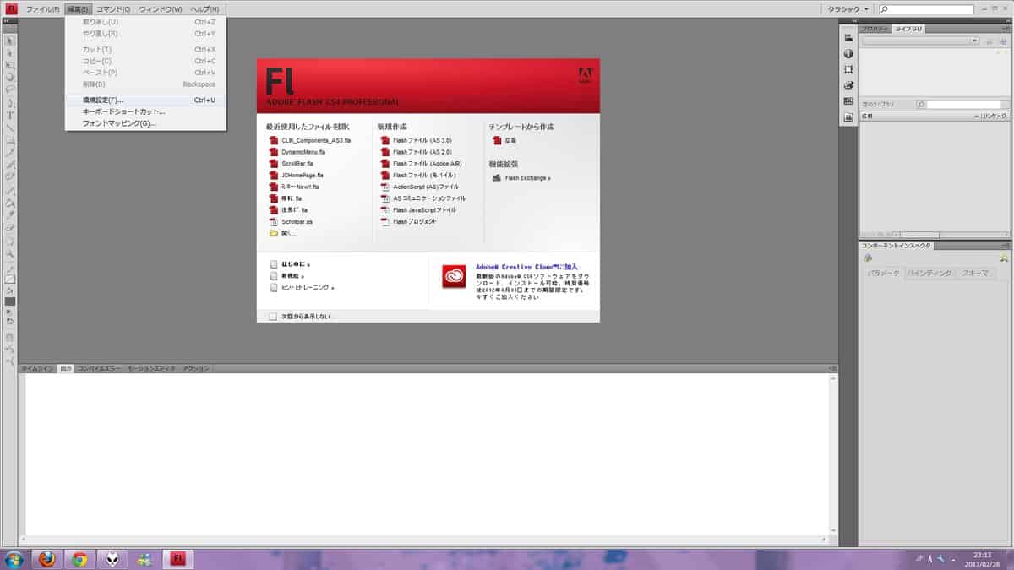
Task: Open the ヘルプ(H) menu
Action: [204, 8]
